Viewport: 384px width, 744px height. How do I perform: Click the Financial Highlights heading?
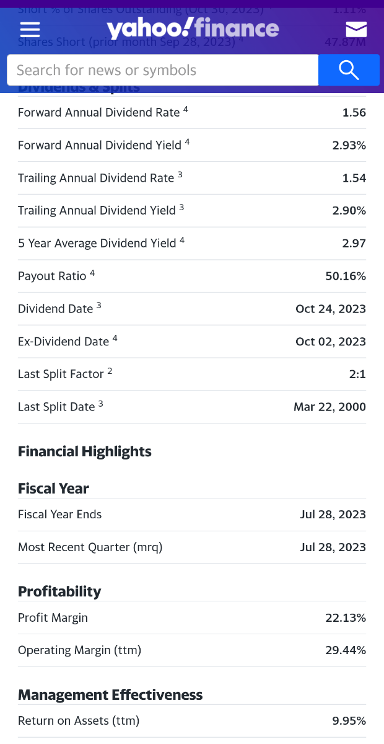85,451
